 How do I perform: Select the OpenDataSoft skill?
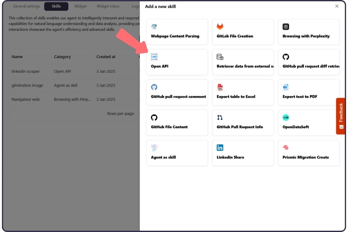308,122
